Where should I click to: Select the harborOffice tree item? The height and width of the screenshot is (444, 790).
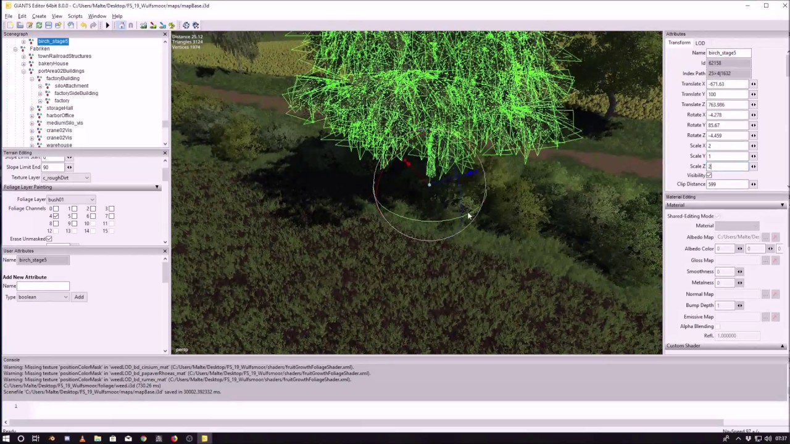click(60, 115)
